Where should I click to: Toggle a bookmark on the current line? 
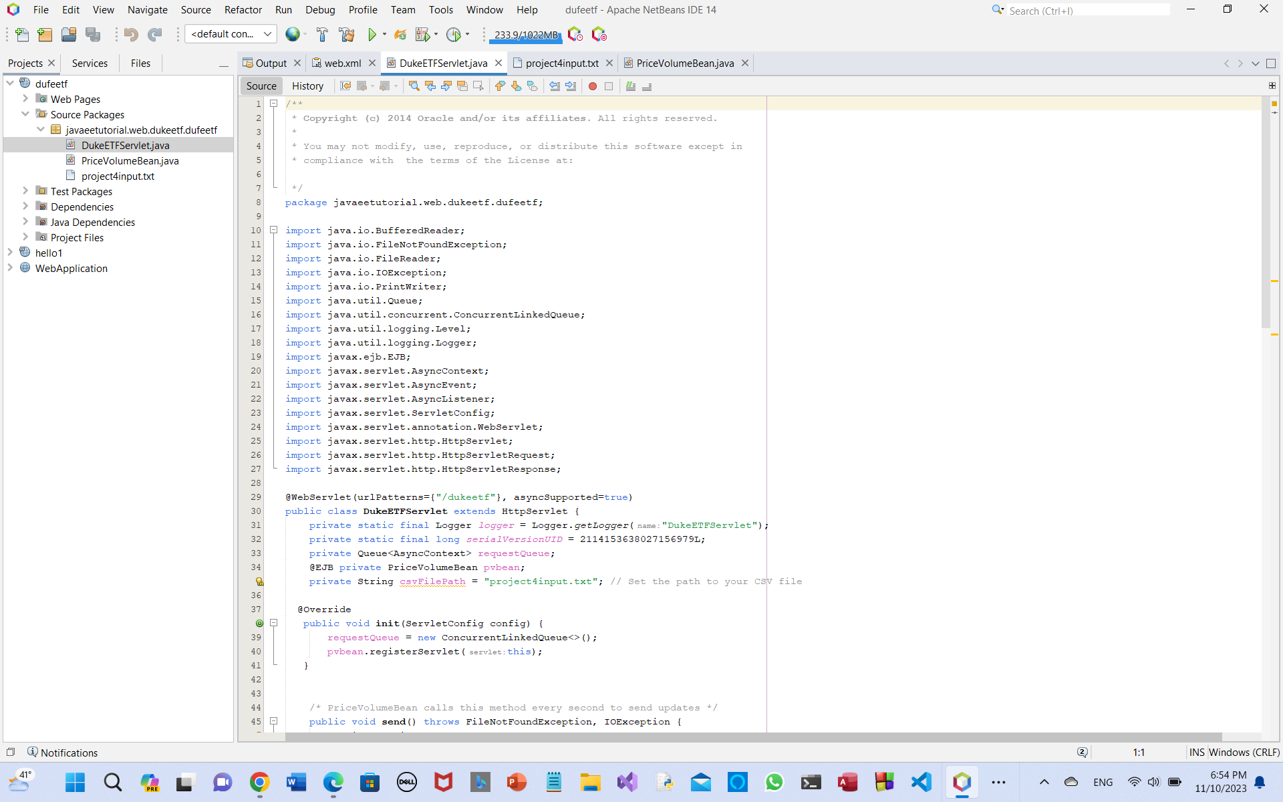[533, 86]
